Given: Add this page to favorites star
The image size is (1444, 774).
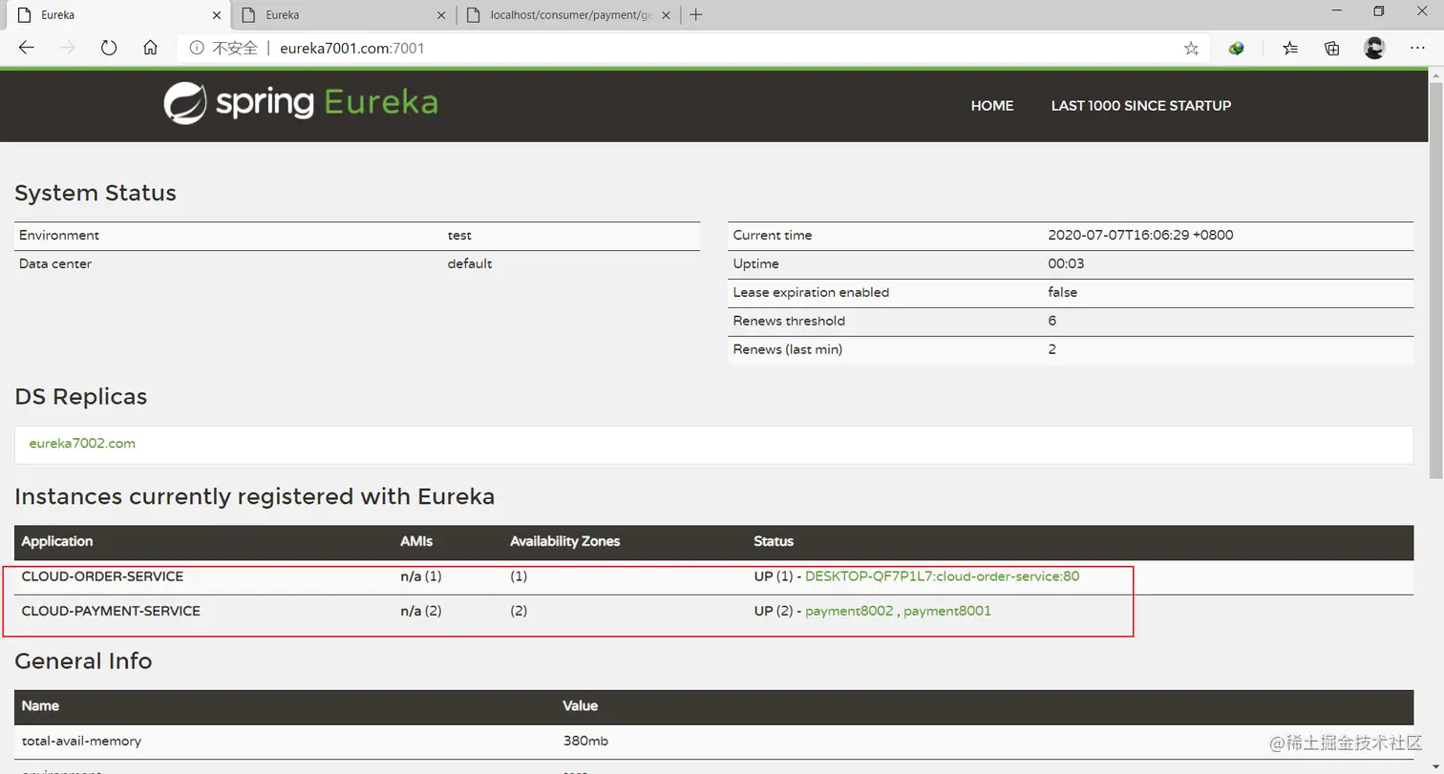Looking at the screenshot, I should coord(1191,49).
